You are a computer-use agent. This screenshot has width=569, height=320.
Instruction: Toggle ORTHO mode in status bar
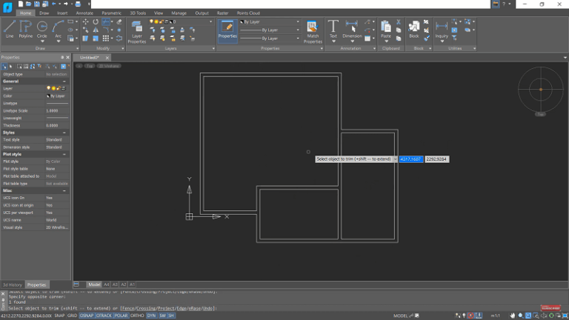(x=137, y=316)
